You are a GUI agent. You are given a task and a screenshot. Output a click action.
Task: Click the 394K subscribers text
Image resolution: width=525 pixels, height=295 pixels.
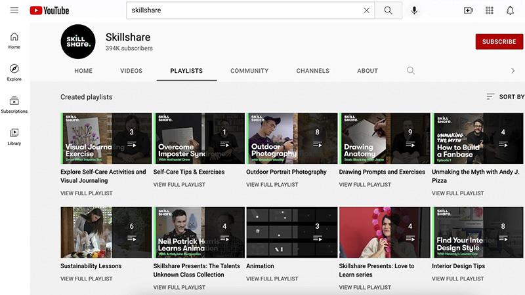pyautogui.click(x=129, y=48)
